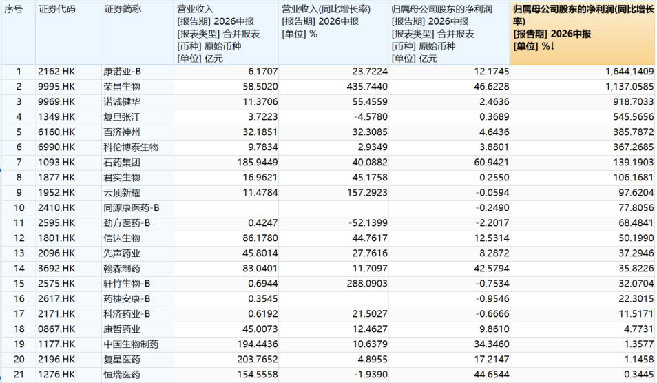Select net profit growth value 0.3445
Image resolution: width=657 pixels, height=383 pixels.
(639, 374)
